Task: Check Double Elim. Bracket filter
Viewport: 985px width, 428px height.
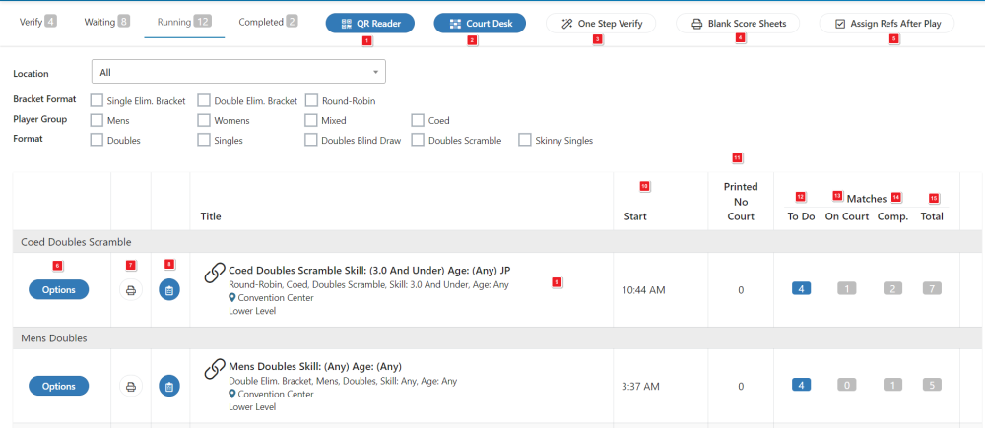Action: point(204,100)
